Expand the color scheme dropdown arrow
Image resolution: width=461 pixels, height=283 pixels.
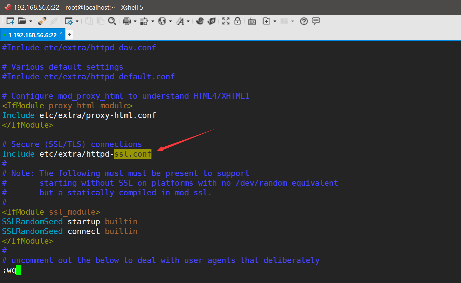(153, 21)
